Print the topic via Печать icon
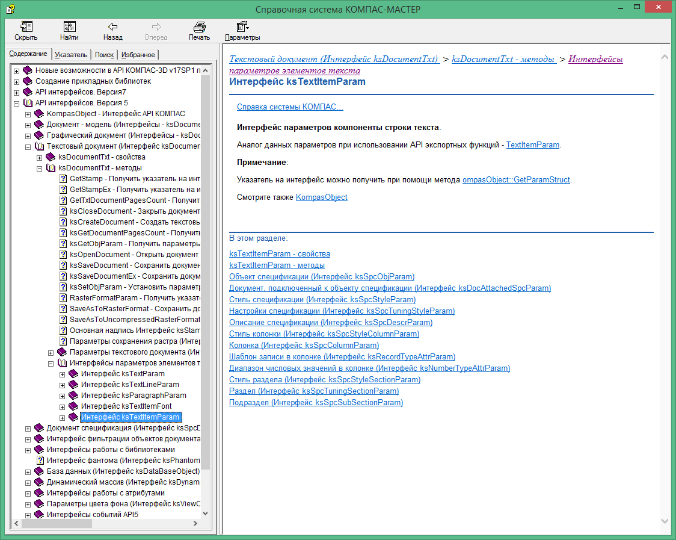This screenshot has height=540, width=676. coord(199,26)
